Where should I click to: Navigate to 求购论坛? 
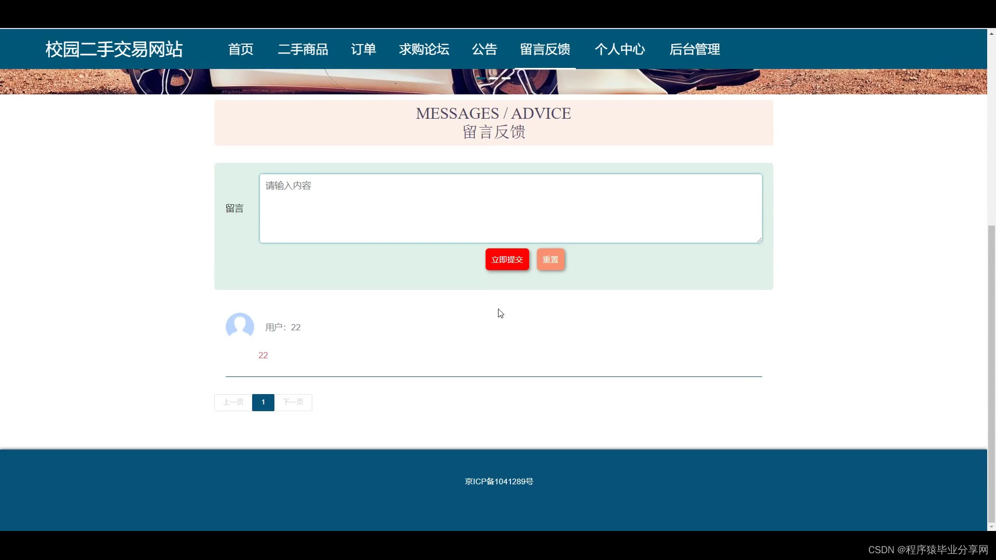click(x=424, y=49)
